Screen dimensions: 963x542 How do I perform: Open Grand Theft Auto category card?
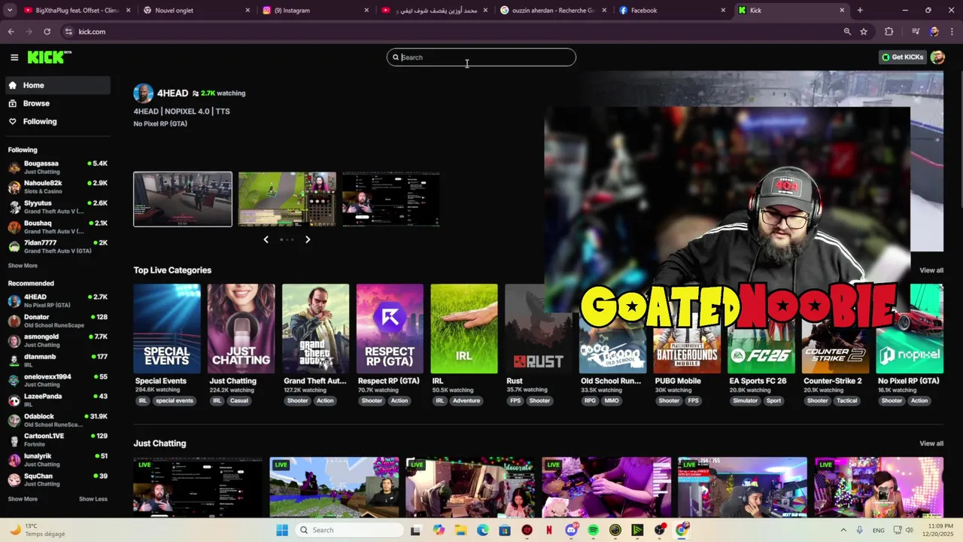[x=316, y=328]
